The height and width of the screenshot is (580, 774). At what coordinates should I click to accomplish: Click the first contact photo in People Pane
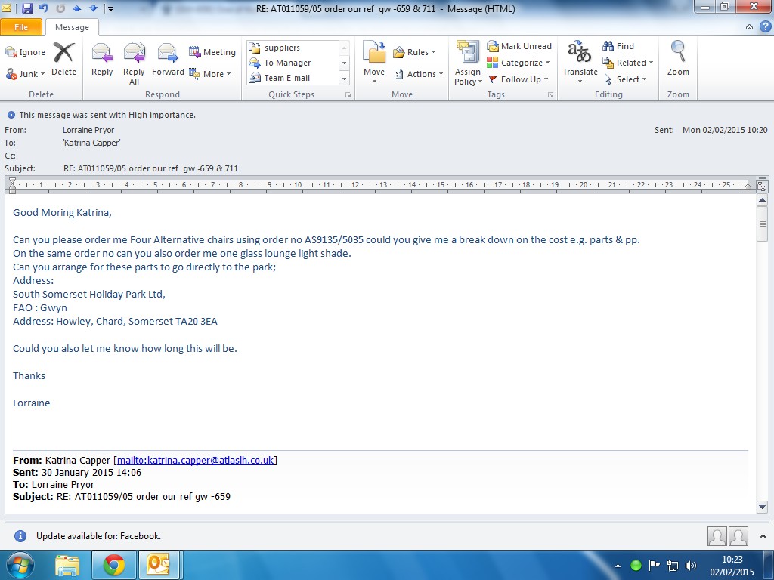(717, 536)
